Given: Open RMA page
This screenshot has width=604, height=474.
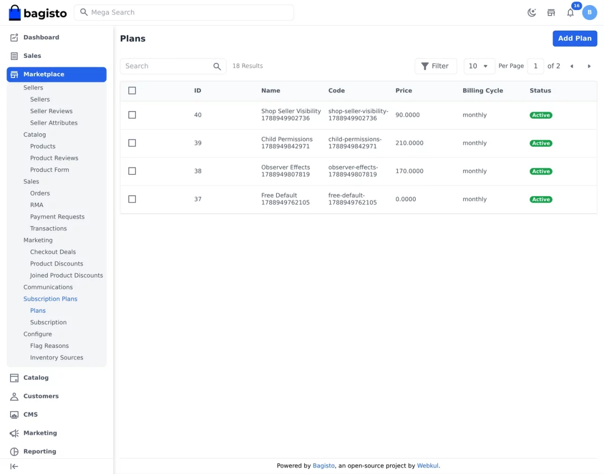Looking at the screenshot, I should pyautogui.click(x=37, y=205).
